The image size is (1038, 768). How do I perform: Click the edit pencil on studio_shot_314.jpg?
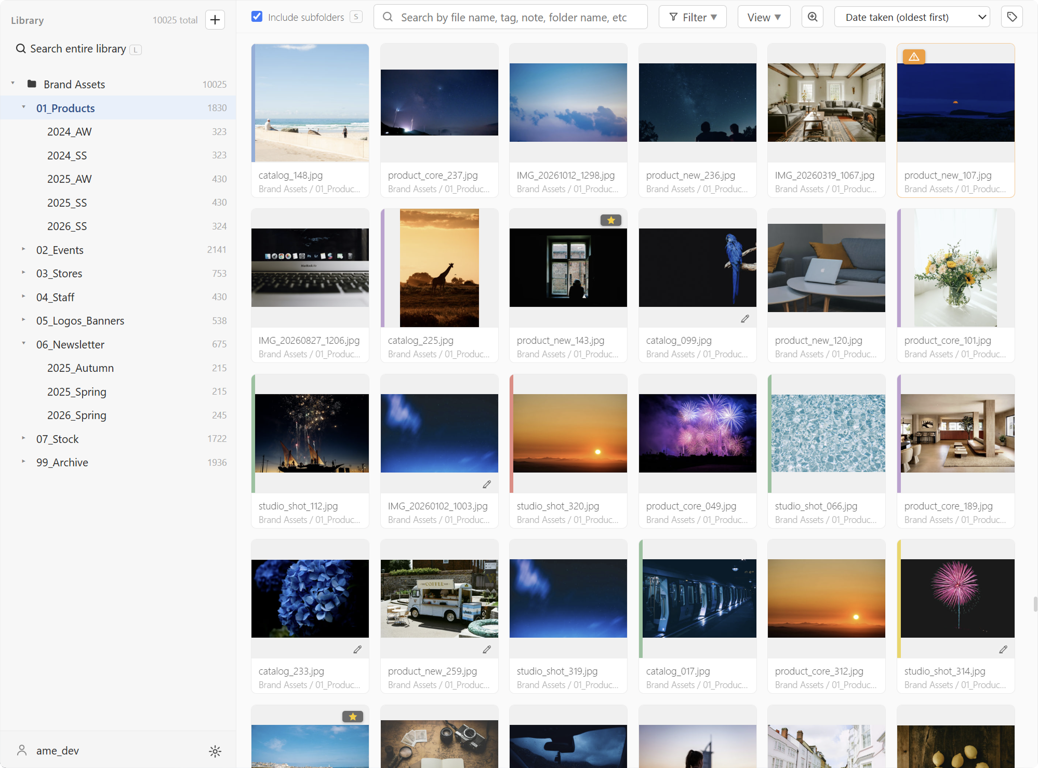coord(1003,649)
